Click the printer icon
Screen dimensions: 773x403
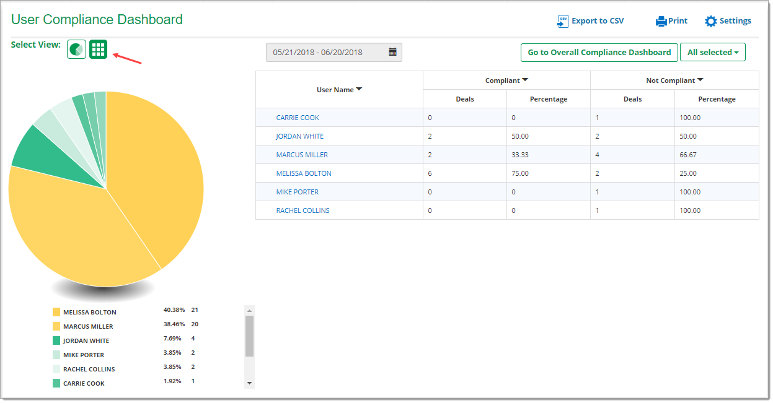(x=661, y=21)
